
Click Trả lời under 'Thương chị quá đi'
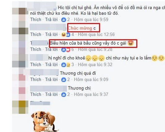pos(51,80)
